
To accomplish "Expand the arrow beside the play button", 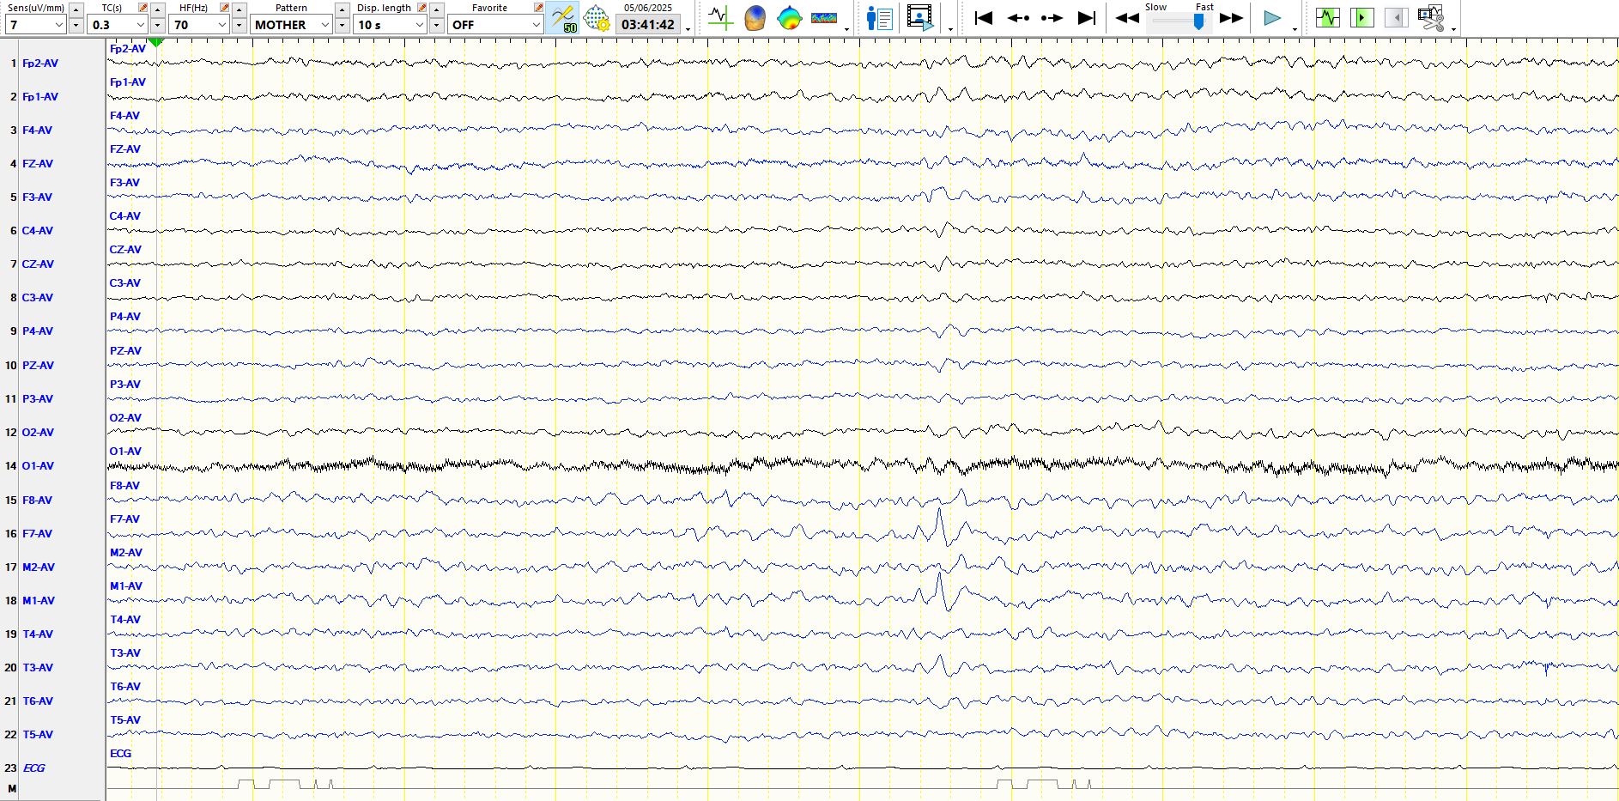I will click(1295, 28).
